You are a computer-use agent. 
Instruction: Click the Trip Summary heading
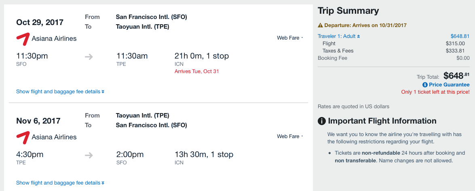tap(348, 11)
